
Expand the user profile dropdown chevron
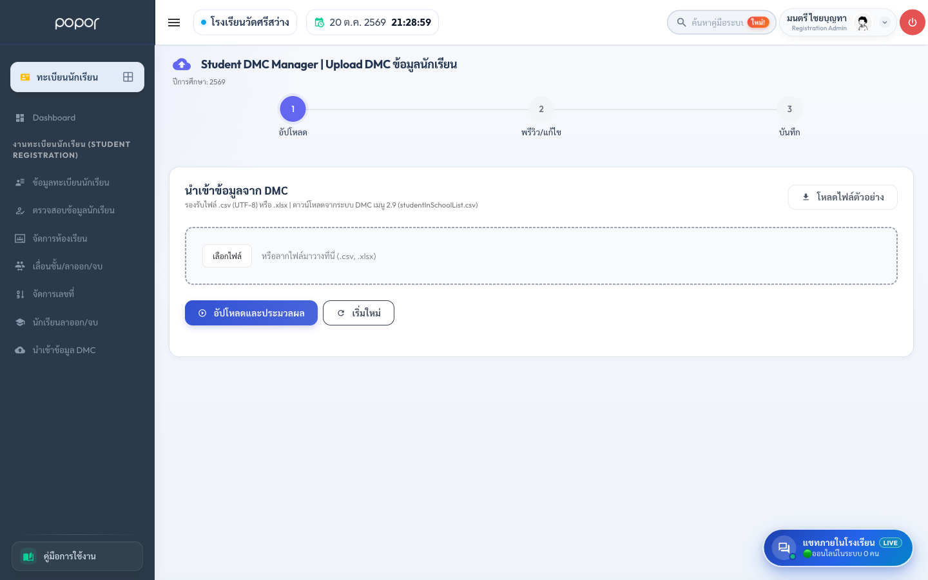click(x=885, y=23)
